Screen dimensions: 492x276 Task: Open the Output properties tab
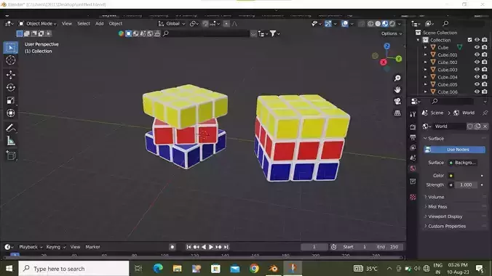click(413, 137)
